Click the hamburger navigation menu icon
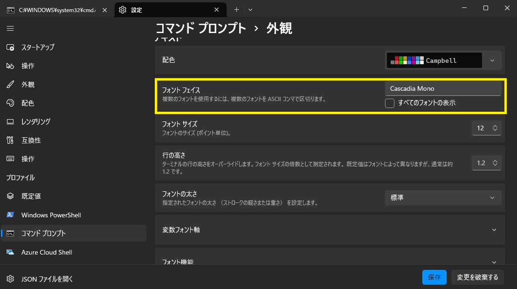The height and width of the screenshot is (289, 517). click(10, 28)
